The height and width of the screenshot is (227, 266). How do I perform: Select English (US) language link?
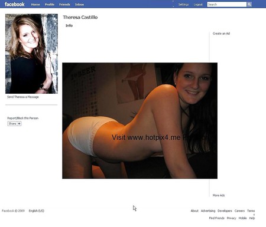[x=37, y=211]
